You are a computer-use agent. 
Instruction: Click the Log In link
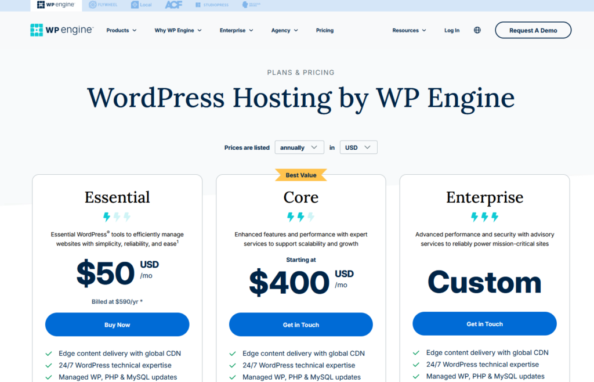point(451,30)
